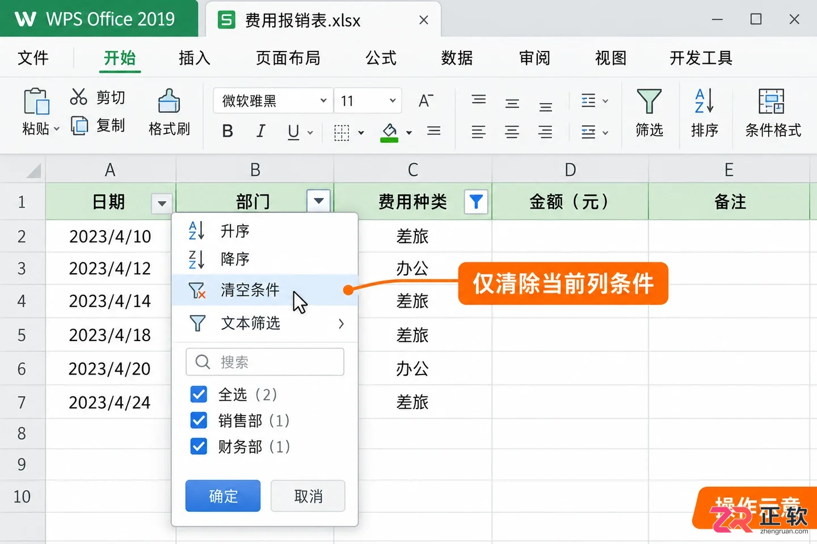The width and height of the screenshot is (817, 544).
Task: Click the 搜索 input field
Action: (265, 362)
